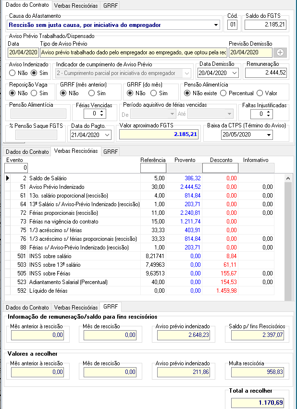Open the Causa do Afastamento dropdown
Viewport: 297px width, 409px height.
216,25
